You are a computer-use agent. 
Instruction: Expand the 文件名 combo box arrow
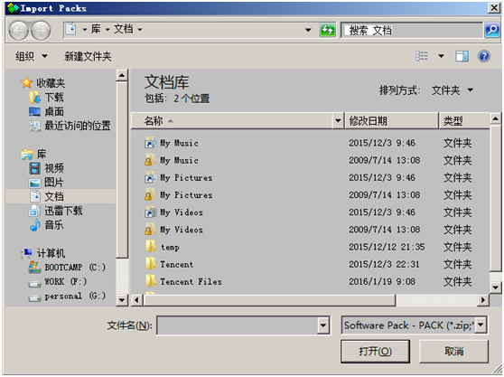323,325
